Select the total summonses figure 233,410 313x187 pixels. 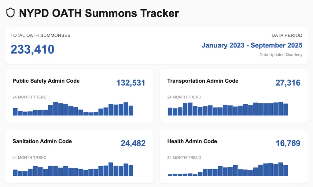pos(32,49)
